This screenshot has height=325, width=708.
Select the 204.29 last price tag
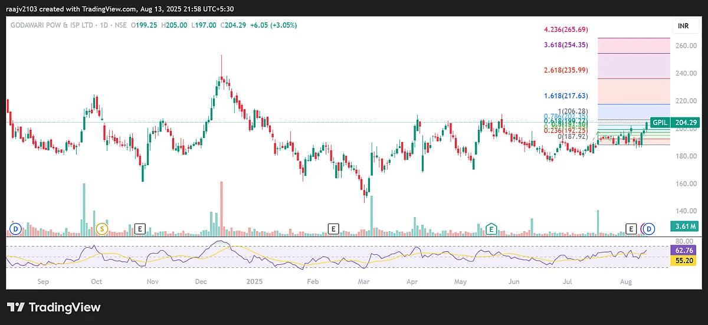tap(686, 123)
